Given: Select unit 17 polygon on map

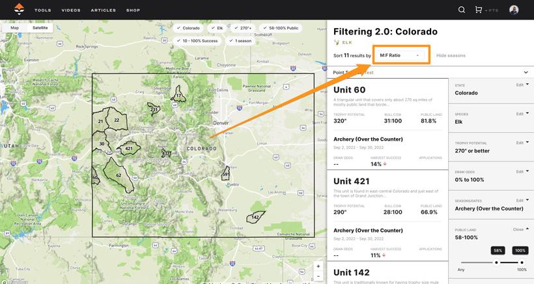Looking at the screenshot, I should coord(178,94).
